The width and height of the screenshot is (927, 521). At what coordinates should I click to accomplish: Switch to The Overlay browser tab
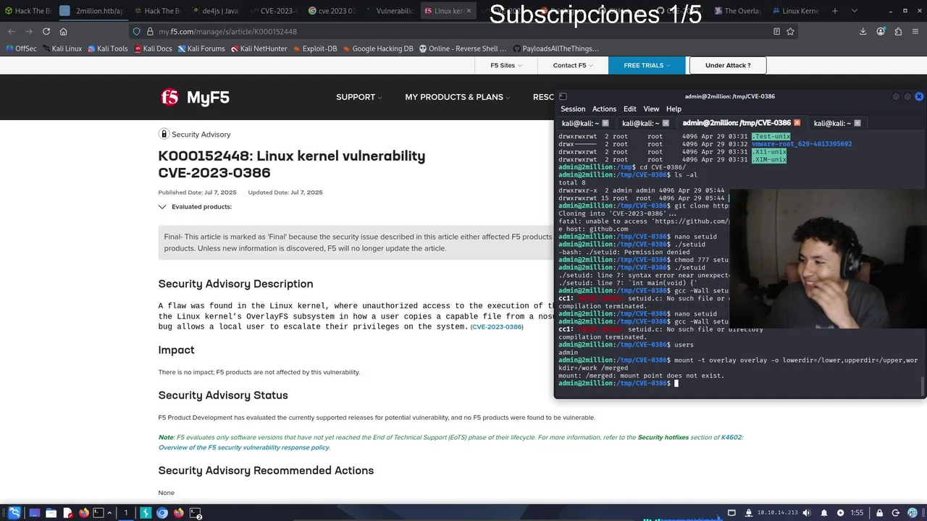(738, 11)
